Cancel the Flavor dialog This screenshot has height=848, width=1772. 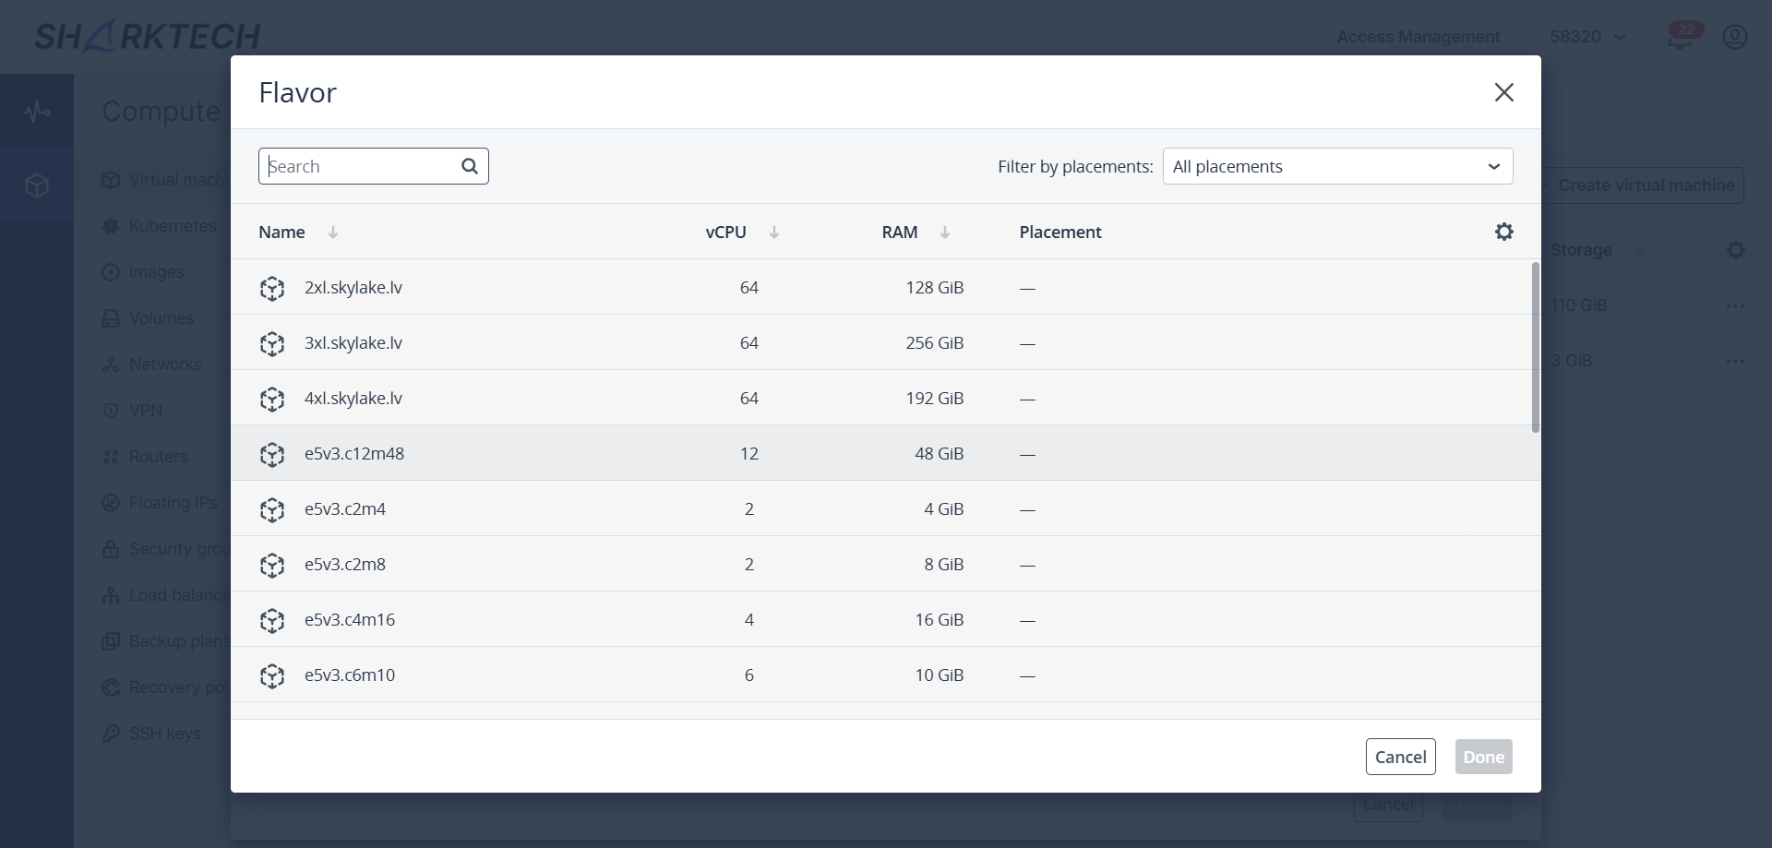pos(1401,757)
